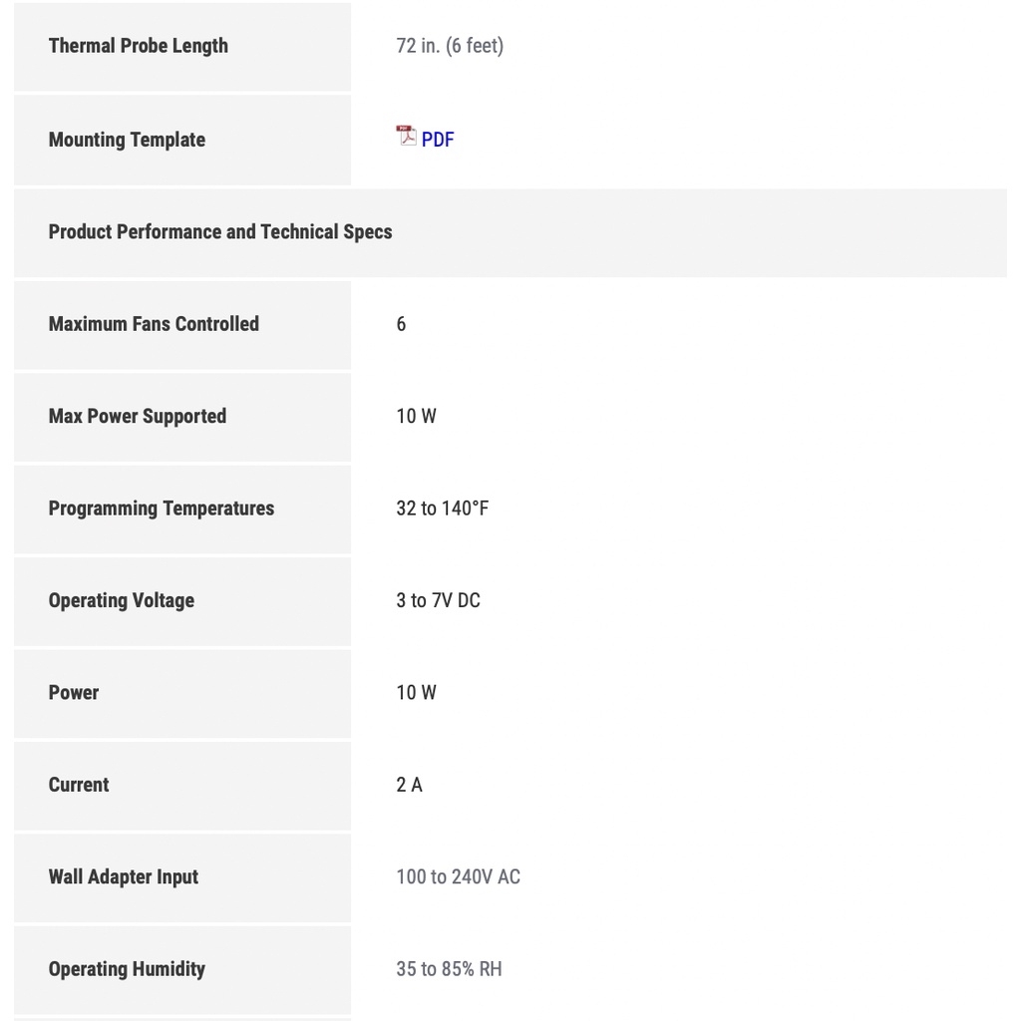Click Product Performance and Technical Specs header

220,231
